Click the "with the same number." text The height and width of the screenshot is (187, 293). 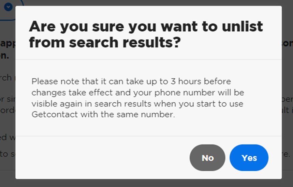pos(128,114)
